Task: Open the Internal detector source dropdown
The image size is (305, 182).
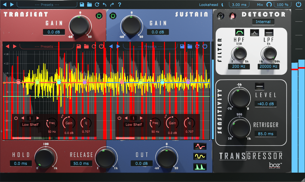Action: click(263, 22)
